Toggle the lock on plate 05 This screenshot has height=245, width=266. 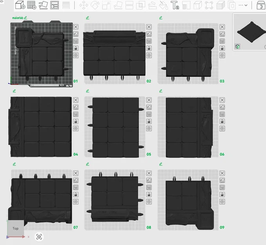(149, 122)
